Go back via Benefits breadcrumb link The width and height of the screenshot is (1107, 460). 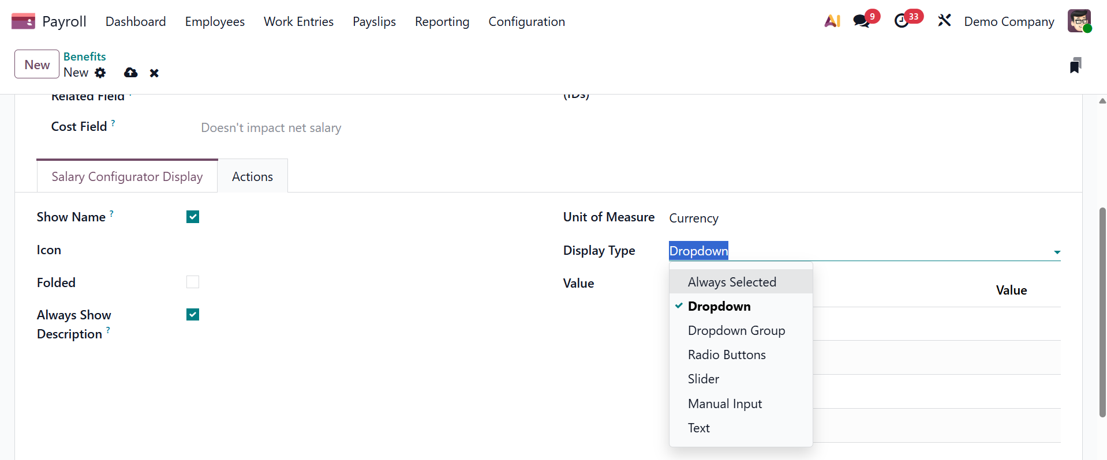[84, 56]
